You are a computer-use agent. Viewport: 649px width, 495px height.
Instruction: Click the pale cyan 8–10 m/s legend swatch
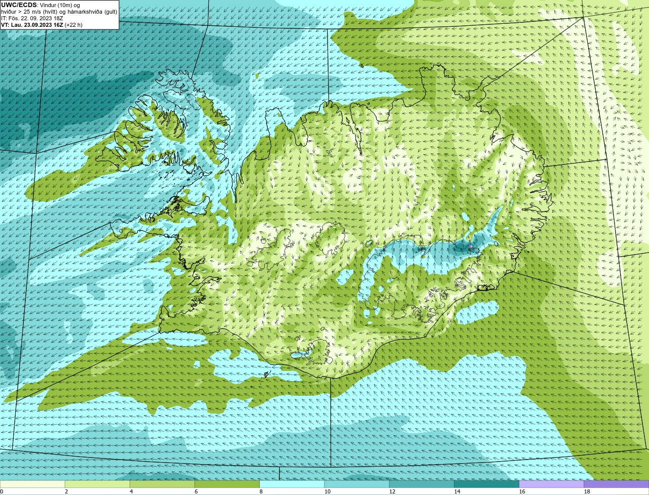pyautogui.click(x=292, y=484)
